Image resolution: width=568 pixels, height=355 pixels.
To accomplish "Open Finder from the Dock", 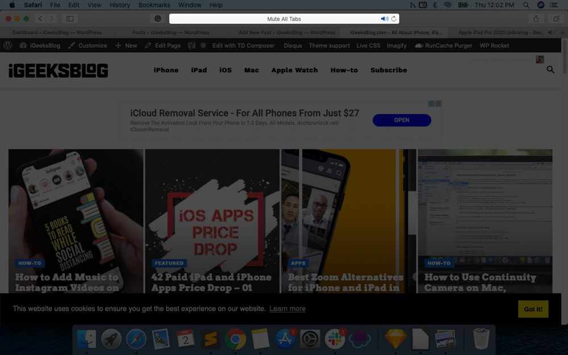I will (86, 339).
